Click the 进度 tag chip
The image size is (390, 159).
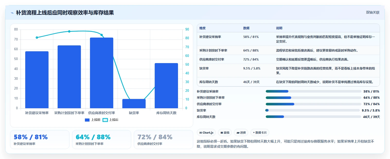point(241,133)
